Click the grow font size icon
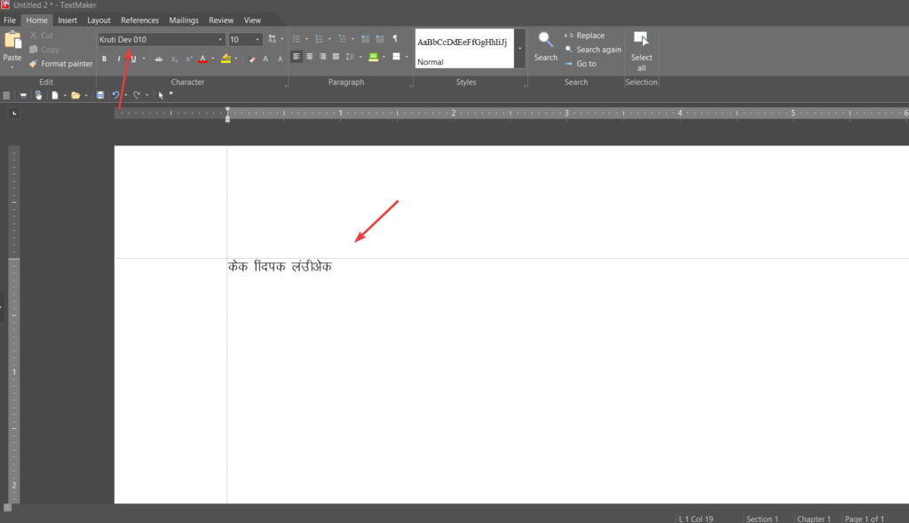This screenshot has width=909, height=523. tap(265, 59)
